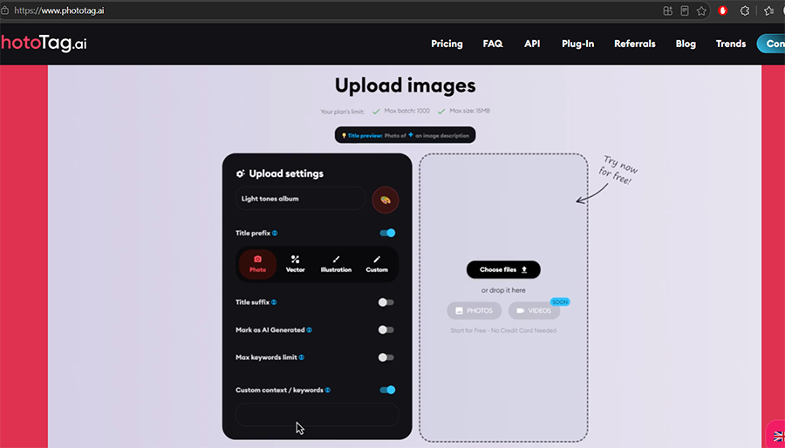Click 'Start for Free - No Credit Card Needed'

(503, 330)
